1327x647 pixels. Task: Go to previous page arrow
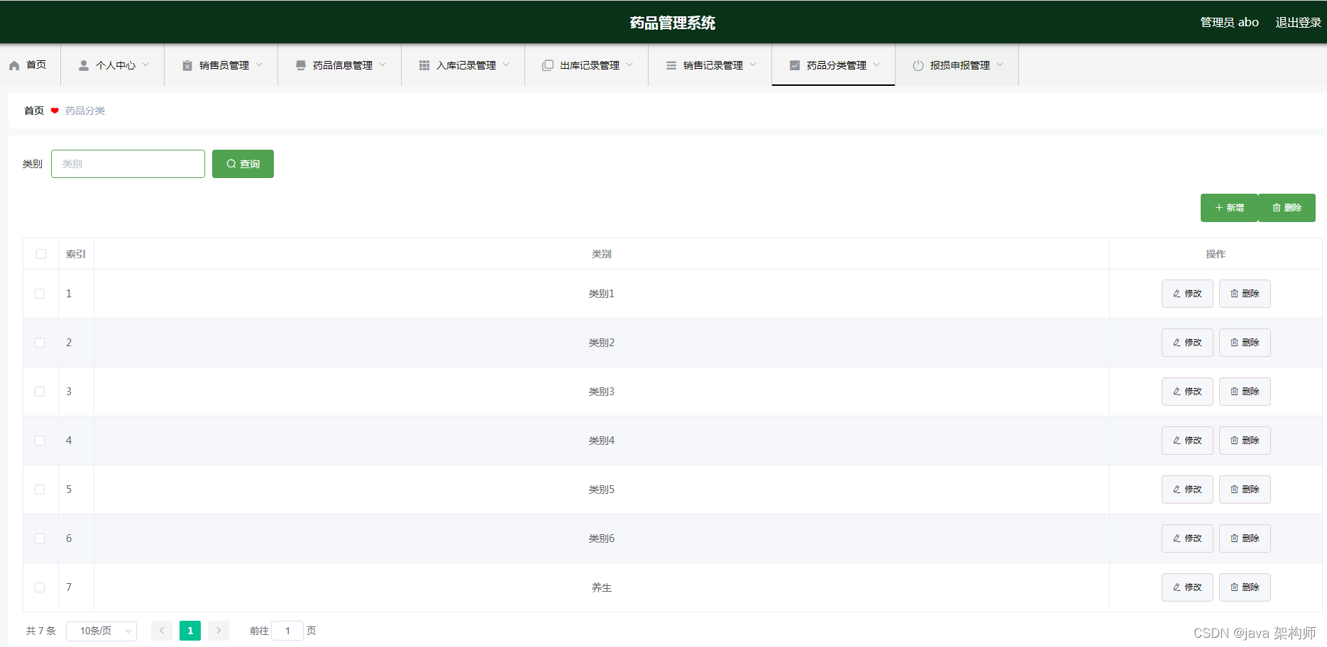click(x=162, y=631)
